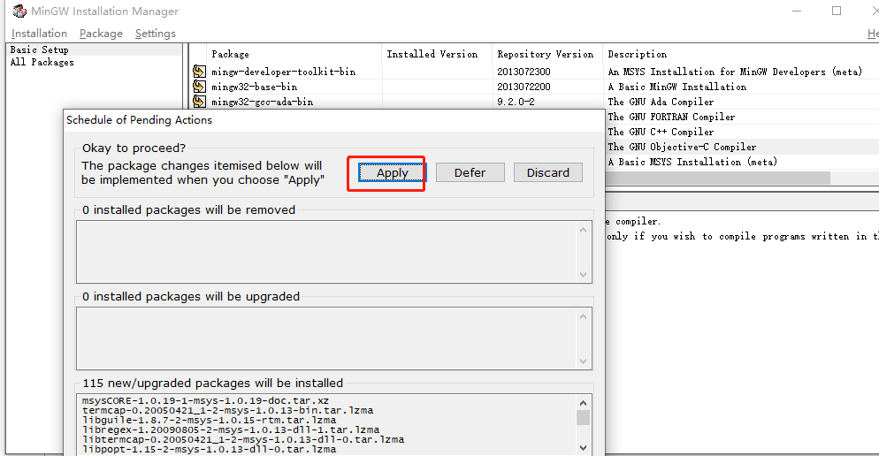
Task: Click down arrow in upgraded packages list
Action: coord(583,361)
